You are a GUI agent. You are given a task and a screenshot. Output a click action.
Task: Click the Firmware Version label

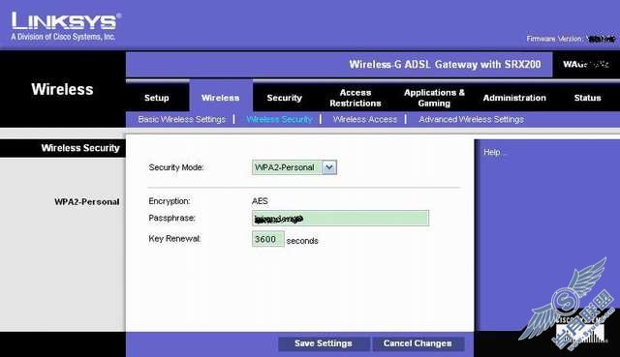[554, 39]
